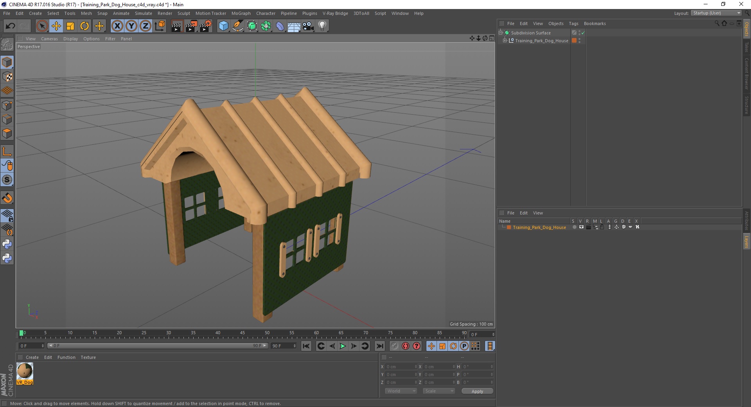Click the playhead at frame 0

[22, 333]
